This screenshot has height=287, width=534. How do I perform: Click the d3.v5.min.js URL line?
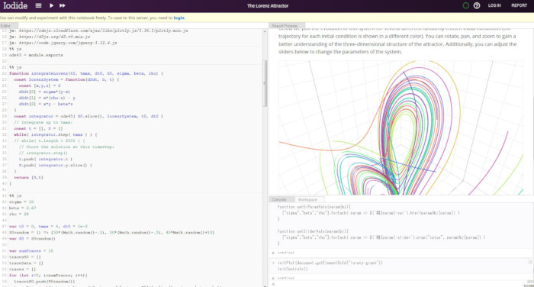pyautogui.click(x=50, y=37)
